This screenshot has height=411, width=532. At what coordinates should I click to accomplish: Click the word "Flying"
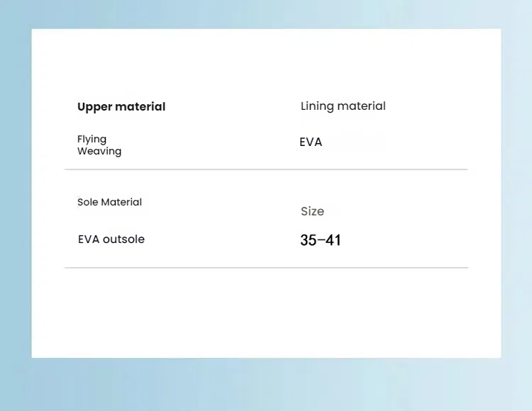point(92,139)
